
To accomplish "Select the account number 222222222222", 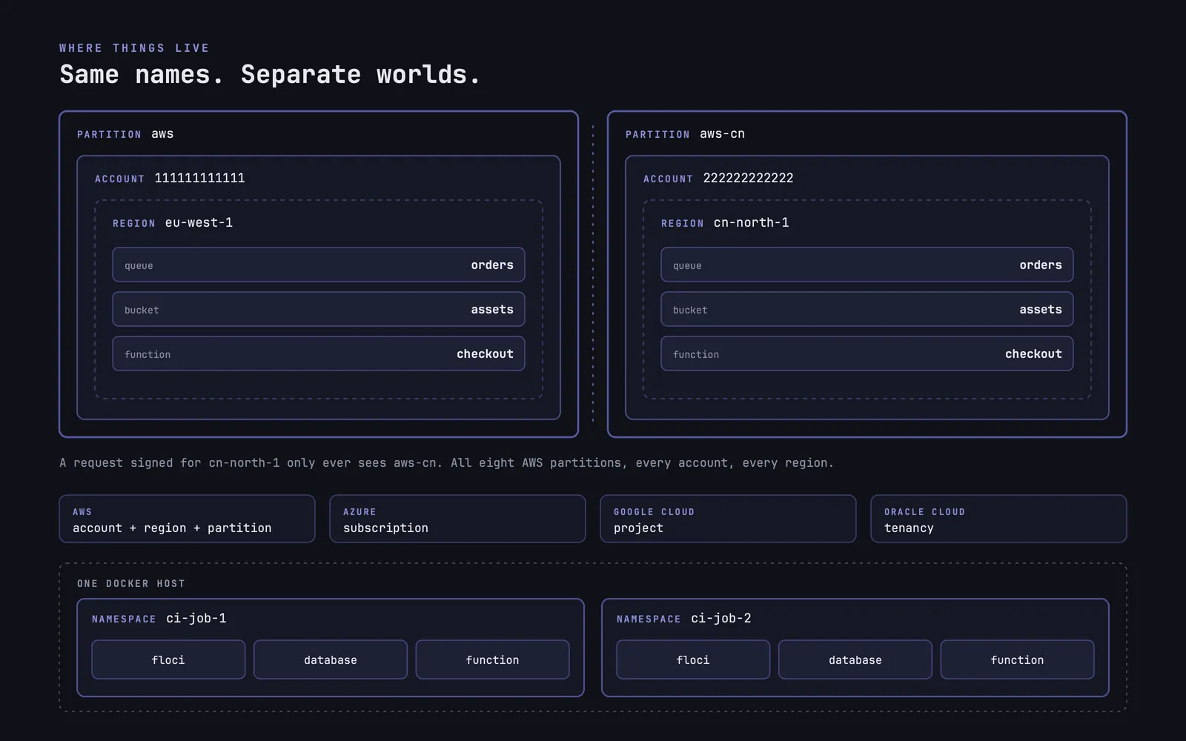I will 748,178.
